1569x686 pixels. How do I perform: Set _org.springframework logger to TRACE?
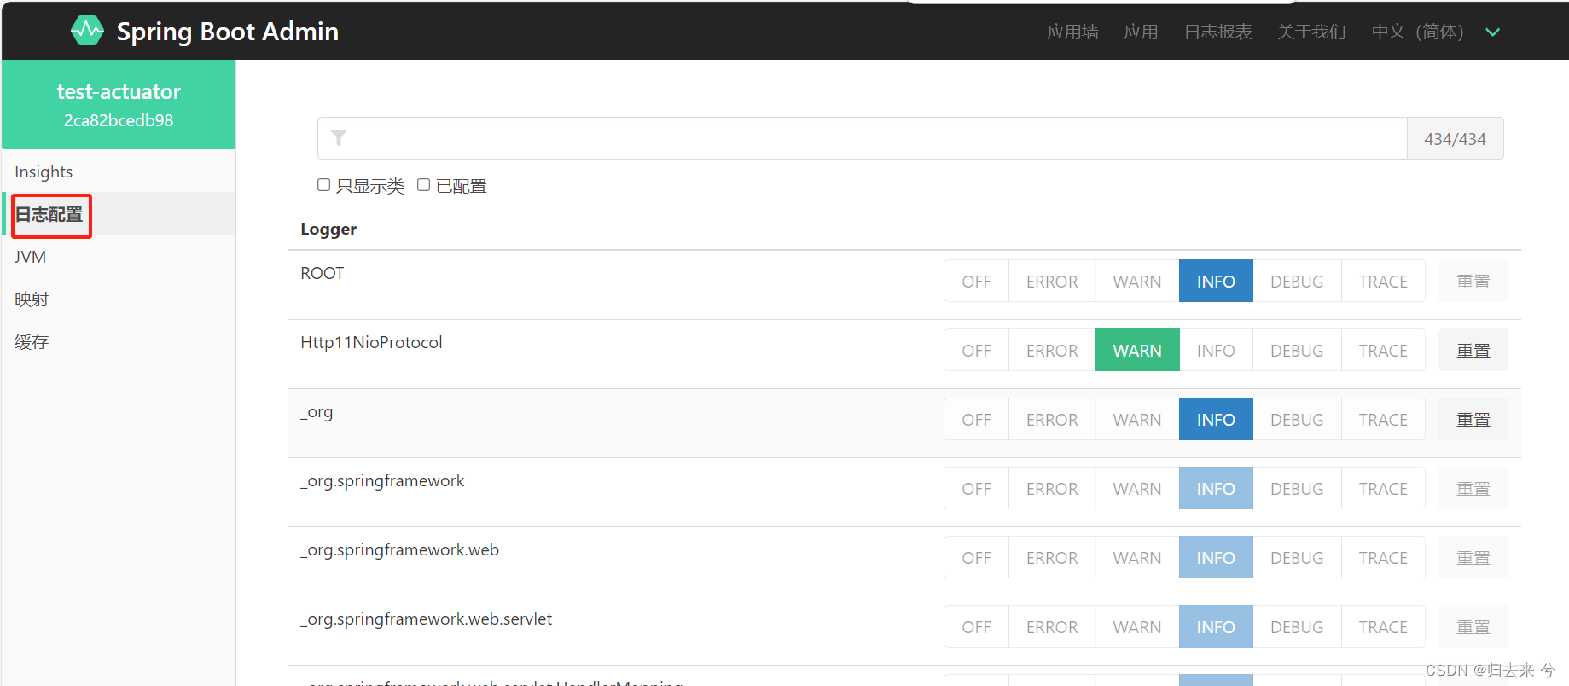1383,488
